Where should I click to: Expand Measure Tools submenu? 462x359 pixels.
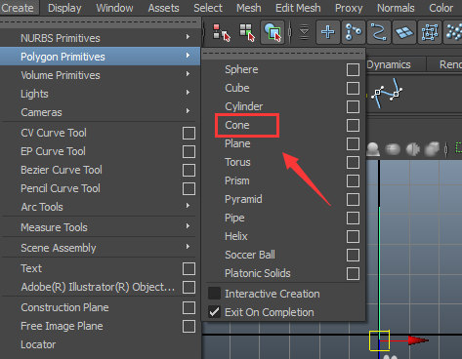click(100, 227)
